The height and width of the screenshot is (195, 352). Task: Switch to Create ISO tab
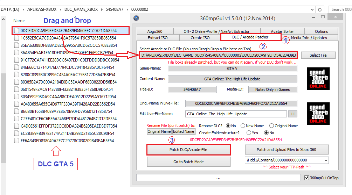200,38
